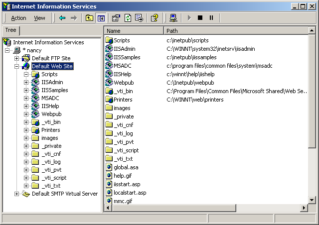Click the vertical scrollbar up arrow
This screenshot has width=319, height=225.
pos(312,31)
